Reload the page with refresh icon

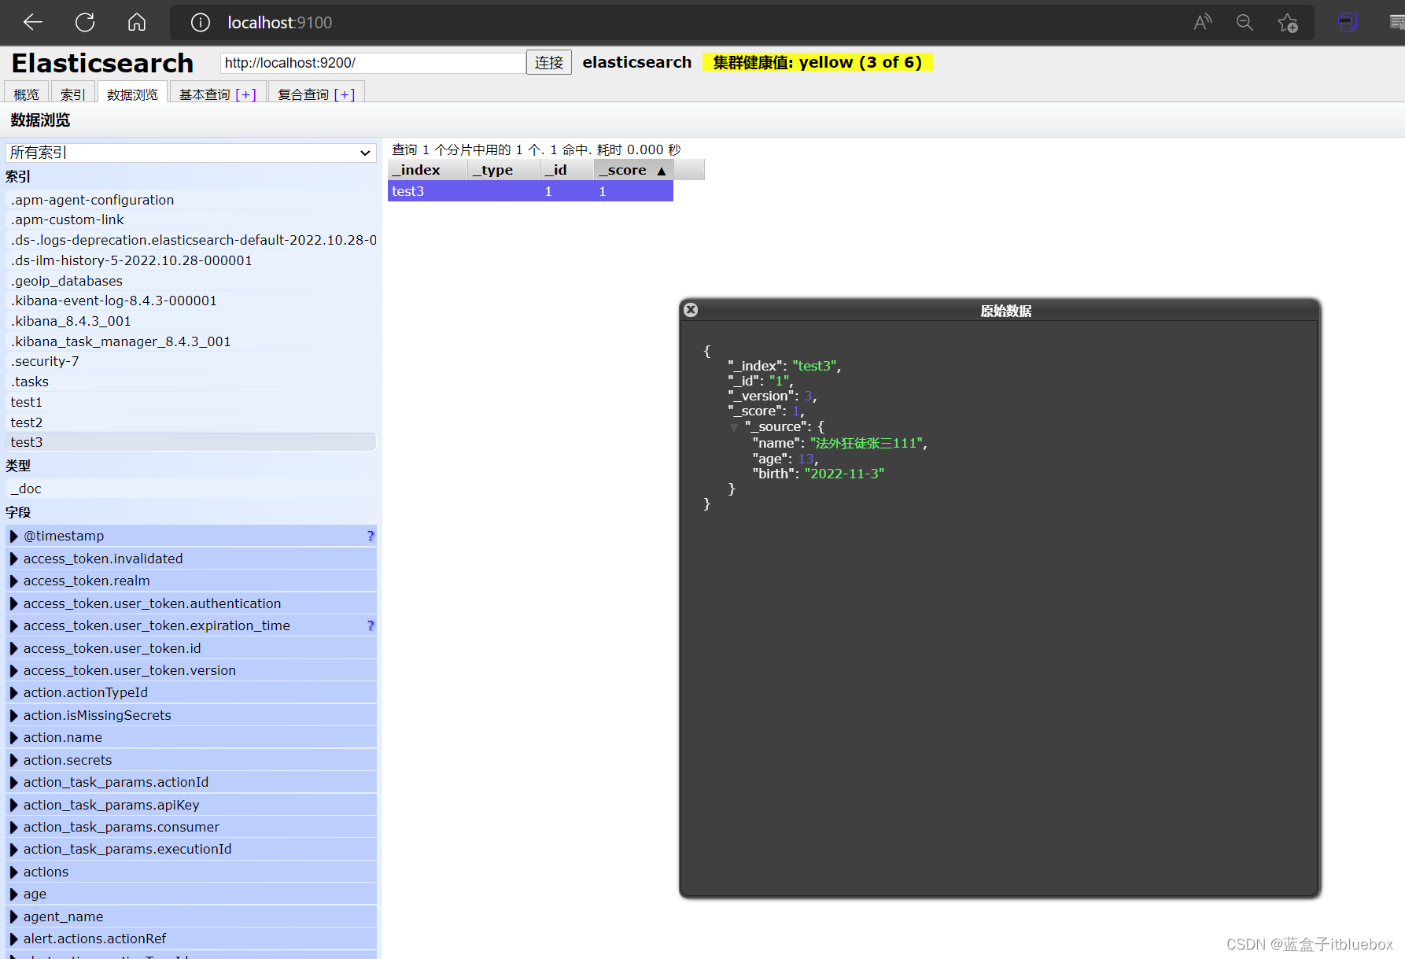(85, 23)
